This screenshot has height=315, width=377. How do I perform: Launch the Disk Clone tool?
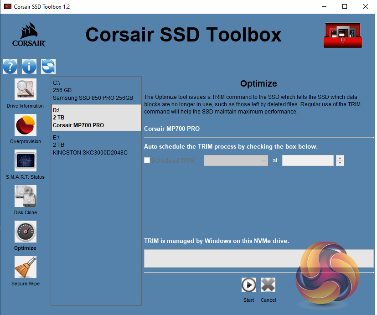pos(26,196)
